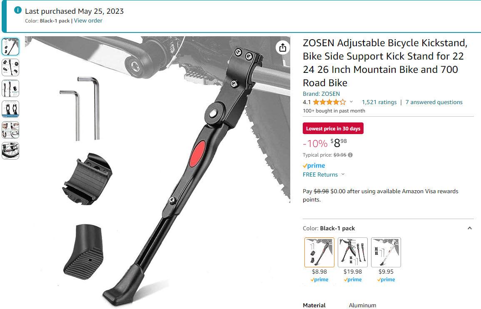The width and height of the screenshot is (481, 309).
Task: Select the last thumbnail showing bike wheel
Action: [10, 151]
